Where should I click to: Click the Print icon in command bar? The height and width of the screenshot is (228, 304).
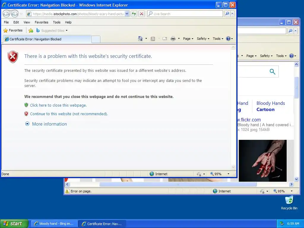tap(173, 39)
